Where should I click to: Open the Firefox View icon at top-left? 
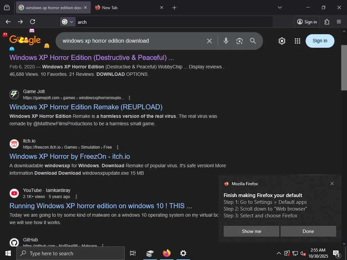click(7, 7)
